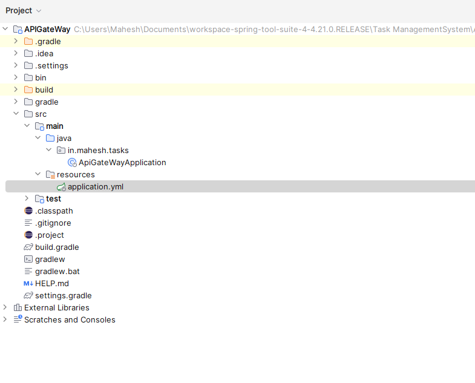
Task: Expand the .idea folder
Action: tap(16, 53)
